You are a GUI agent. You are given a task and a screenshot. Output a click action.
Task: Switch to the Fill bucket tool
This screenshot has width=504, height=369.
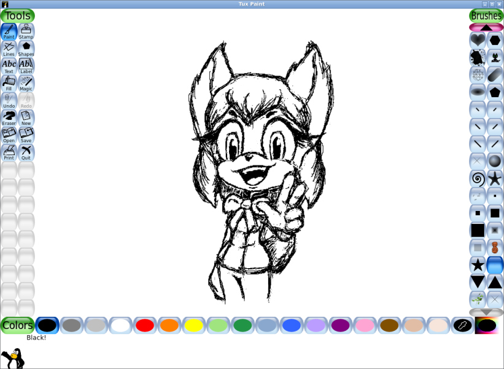pos(9,84)
